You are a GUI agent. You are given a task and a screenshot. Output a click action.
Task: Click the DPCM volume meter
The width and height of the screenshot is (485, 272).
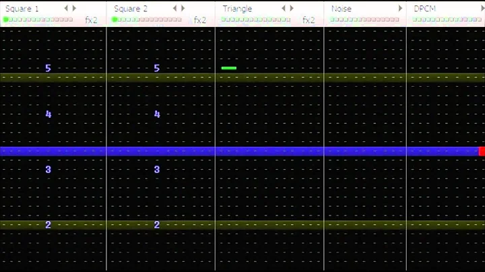point(447,20)
